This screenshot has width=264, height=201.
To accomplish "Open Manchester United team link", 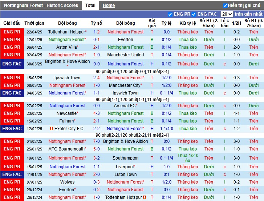I will [x=125, y=55].
